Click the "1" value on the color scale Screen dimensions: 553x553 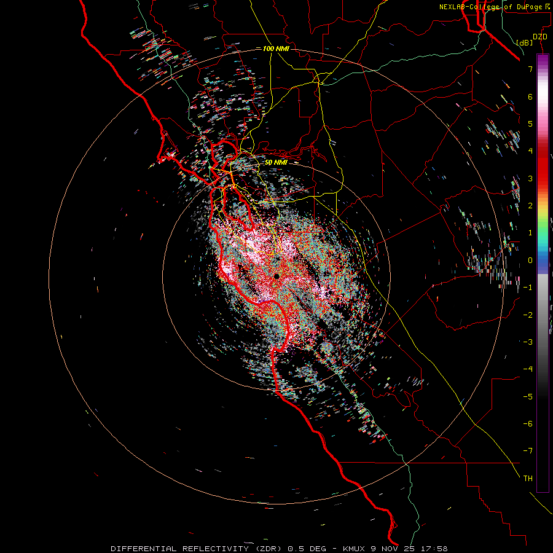click(x=530, y=233)
